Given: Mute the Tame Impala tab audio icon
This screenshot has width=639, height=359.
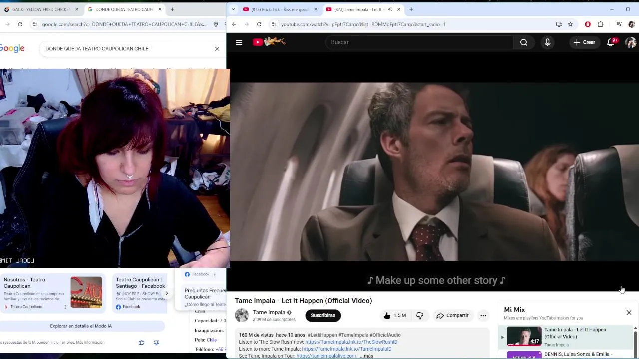Looking at the screenshot, I should (x=390, y=9).
